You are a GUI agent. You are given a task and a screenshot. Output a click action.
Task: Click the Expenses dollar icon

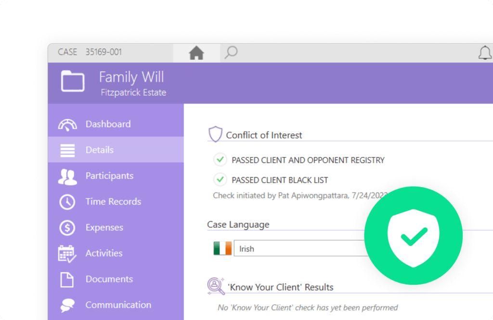tap(67, 228)
